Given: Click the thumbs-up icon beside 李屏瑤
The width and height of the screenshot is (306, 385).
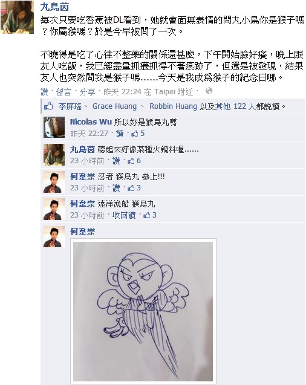Looking at the screenshot, I should tap(48, 106).
